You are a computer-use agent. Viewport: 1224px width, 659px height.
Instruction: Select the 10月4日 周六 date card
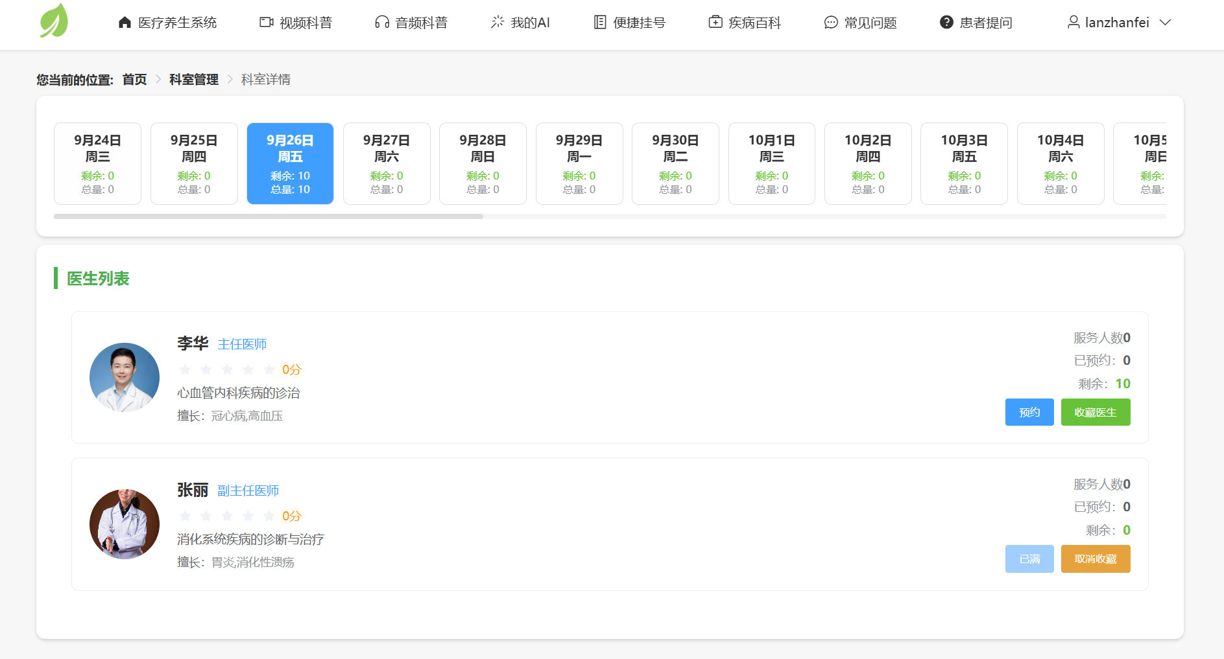(x=1061, y=163)
